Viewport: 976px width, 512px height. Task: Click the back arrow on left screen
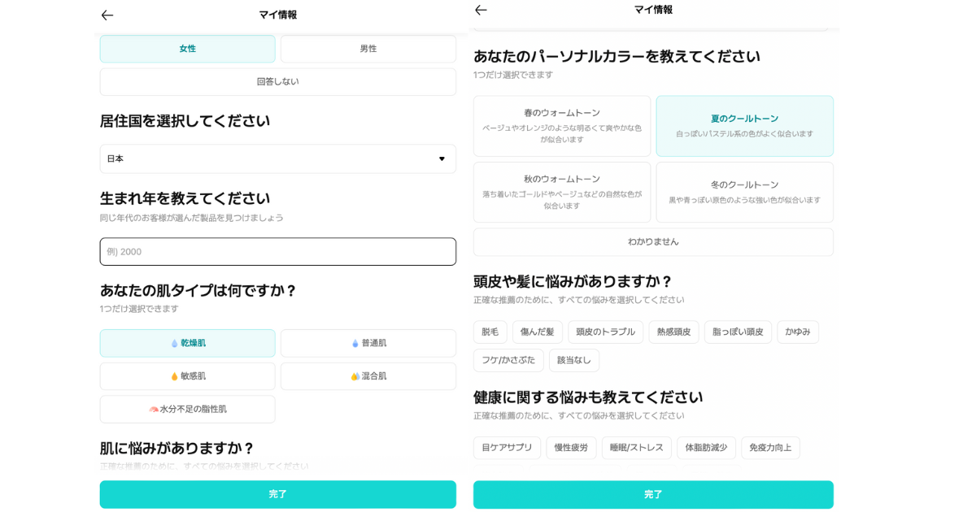(x=107, y=15)
